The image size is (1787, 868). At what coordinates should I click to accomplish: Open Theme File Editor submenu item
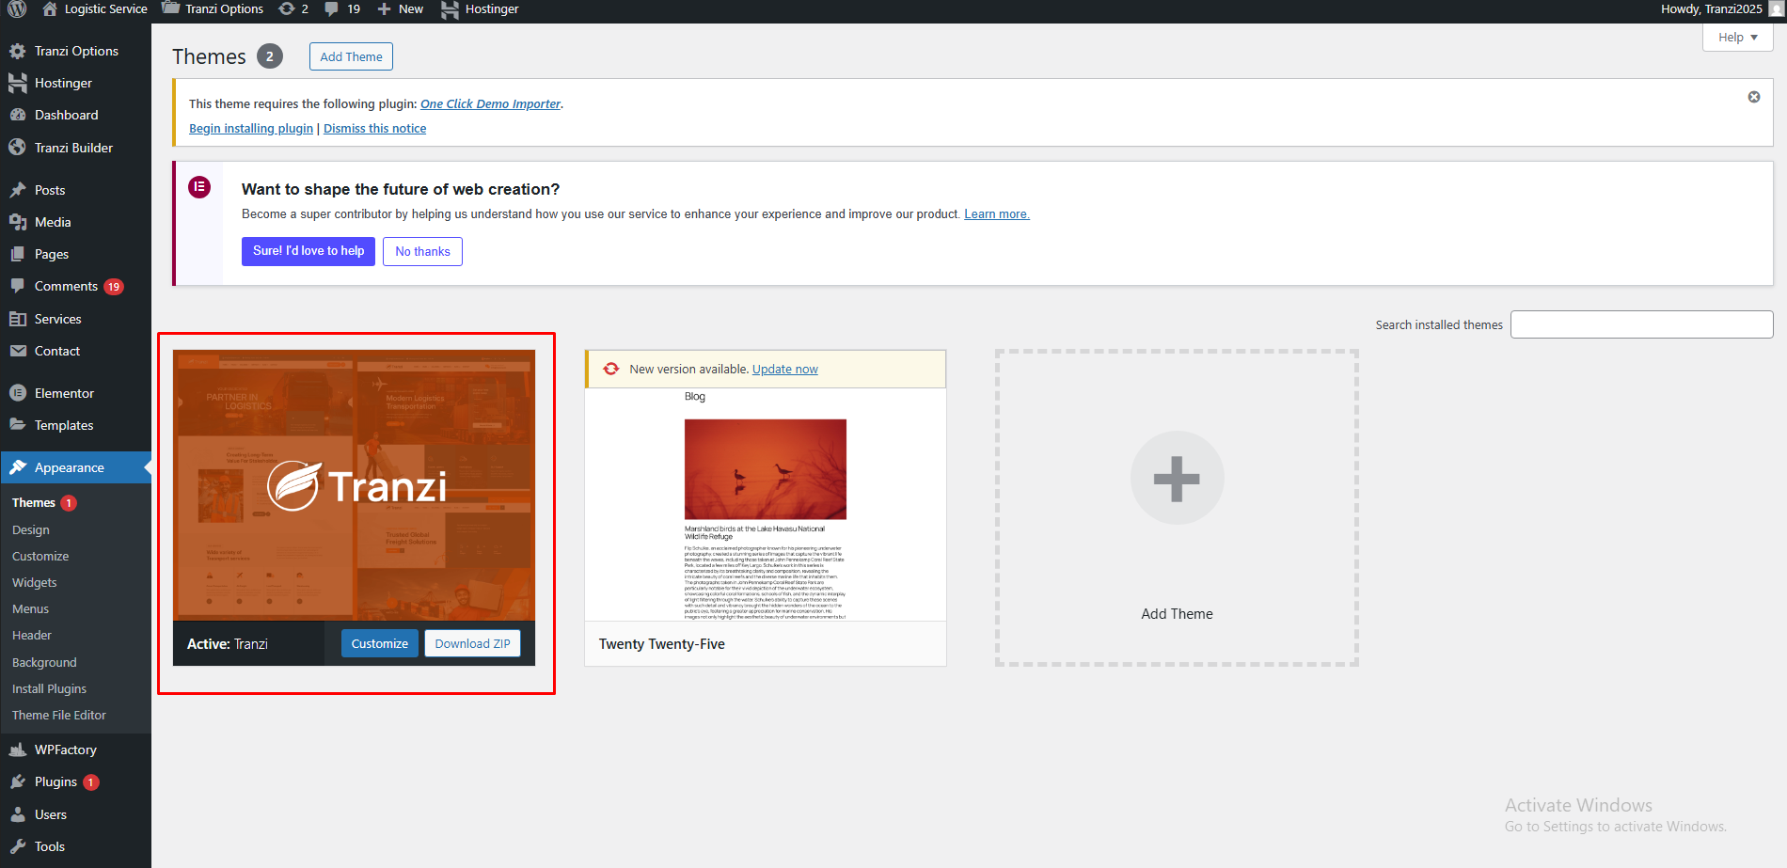click(x=59, y=715)
